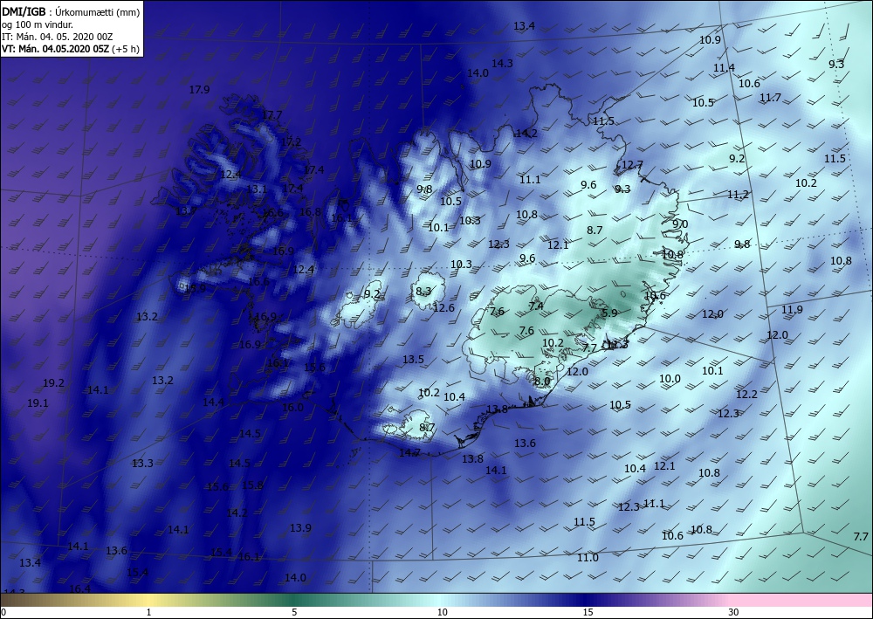Click the map value 11.2
873x619 pixels.
739,195
